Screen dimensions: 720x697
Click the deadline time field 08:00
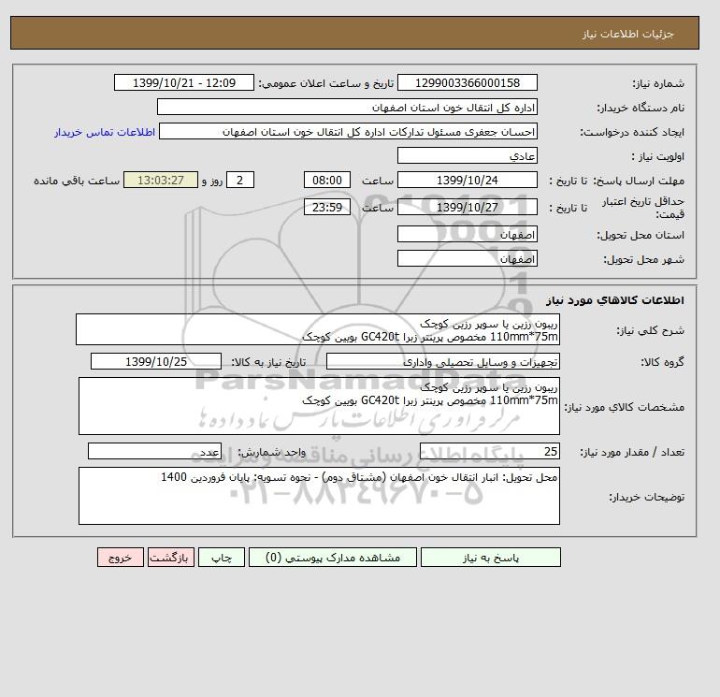tap(327, 181)
